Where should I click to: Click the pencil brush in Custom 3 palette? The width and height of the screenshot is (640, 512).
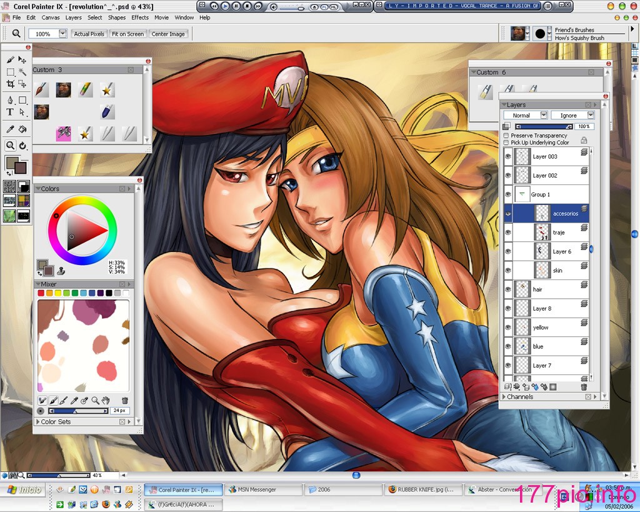pos(85,90)
